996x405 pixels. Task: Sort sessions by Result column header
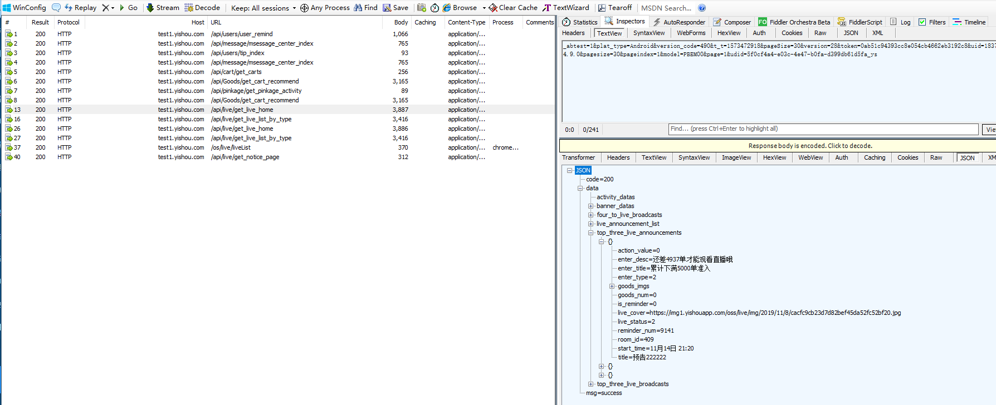click(x=40, y=22)
